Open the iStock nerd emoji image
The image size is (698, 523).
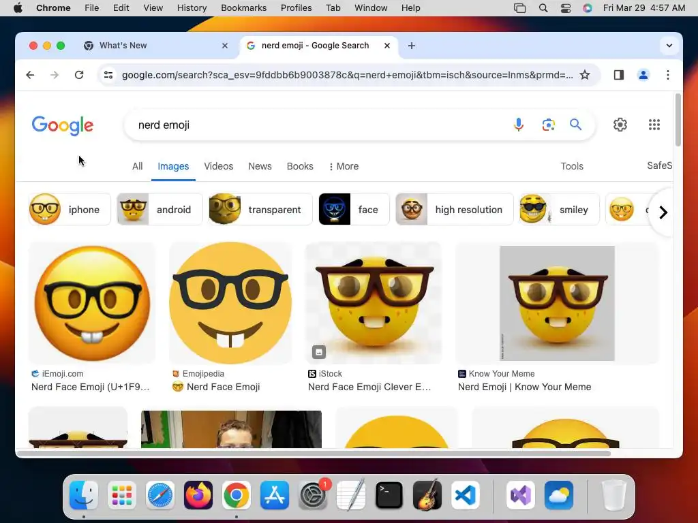374,303
